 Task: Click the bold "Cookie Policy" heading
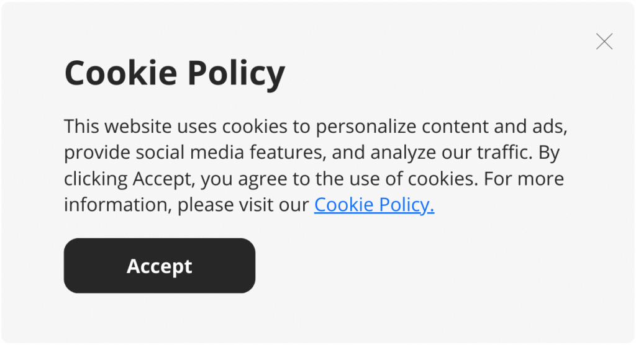pyautogui.click(x=175, y=73)
